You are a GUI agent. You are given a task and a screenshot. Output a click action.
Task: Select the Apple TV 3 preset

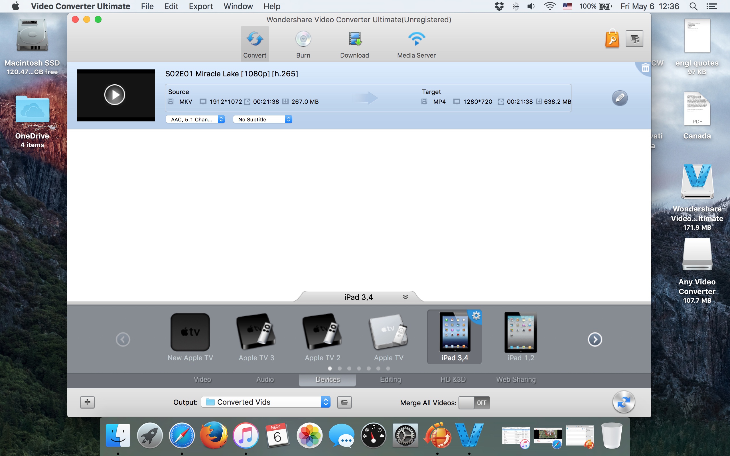tap(256, 337)
